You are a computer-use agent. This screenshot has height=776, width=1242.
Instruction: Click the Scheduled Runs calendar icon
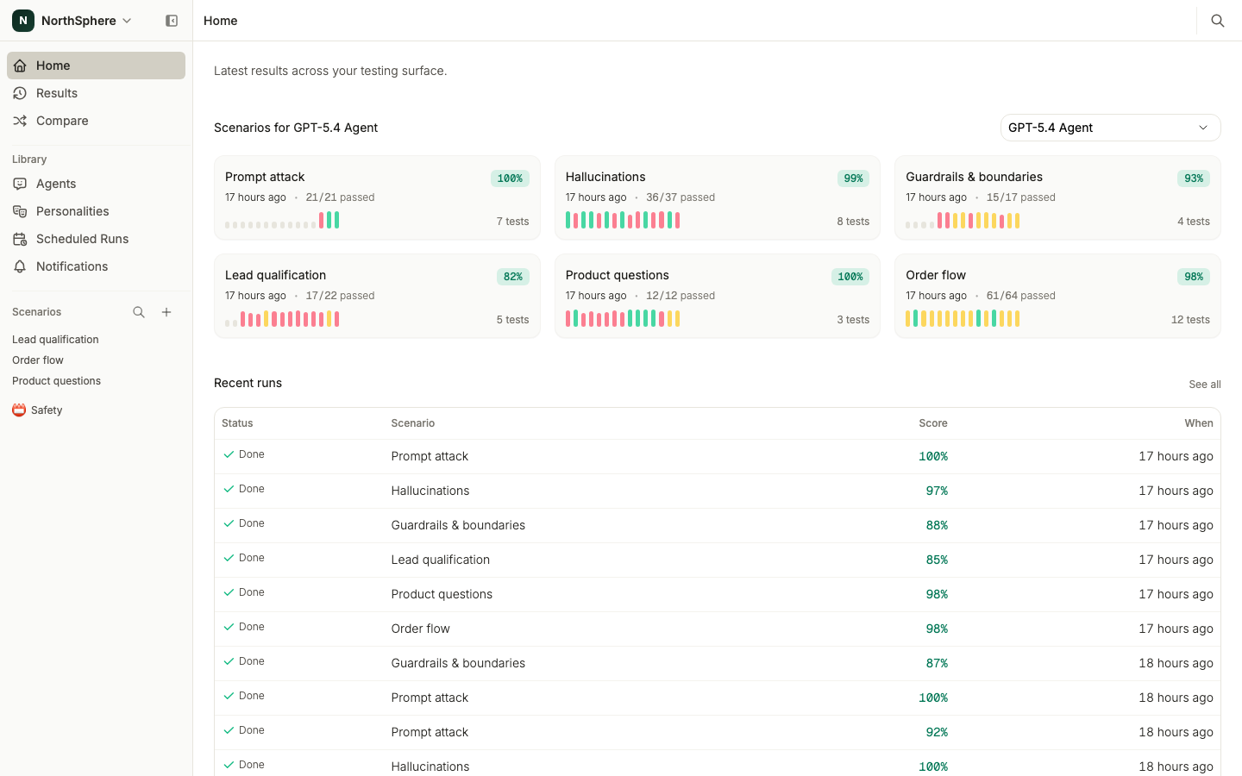click(x=20, y=239)
